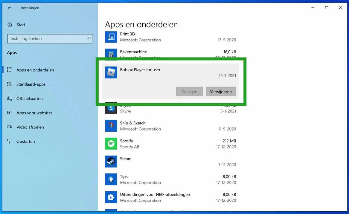Image resolution: width=349 pixels, height=214 pixels.
Task: Click the Apps en onderdelen page heading
Action: click(141, 24)
